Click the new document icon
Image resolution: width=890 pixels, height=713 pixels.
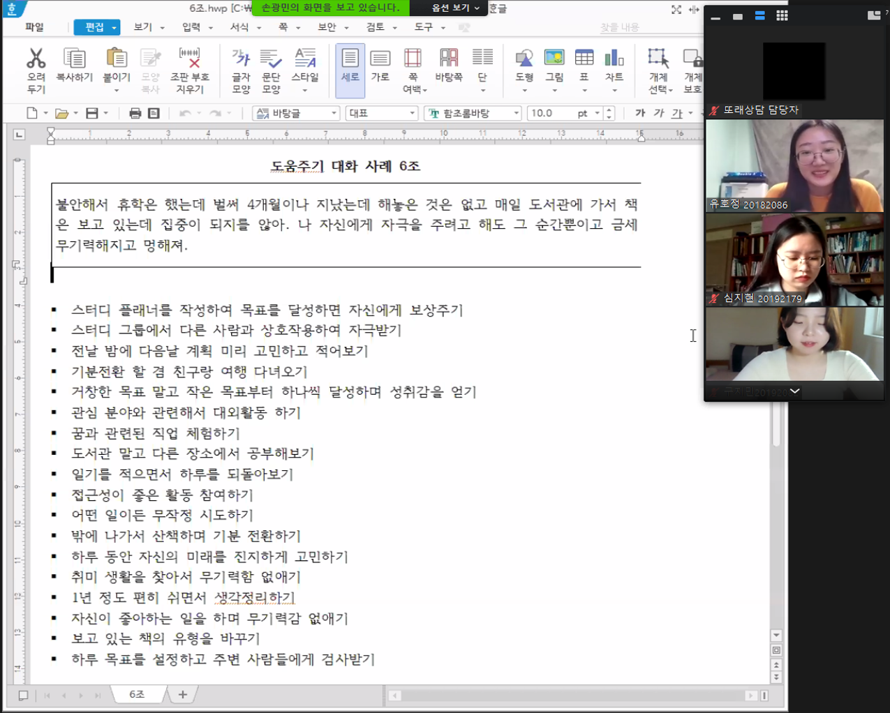32,113
